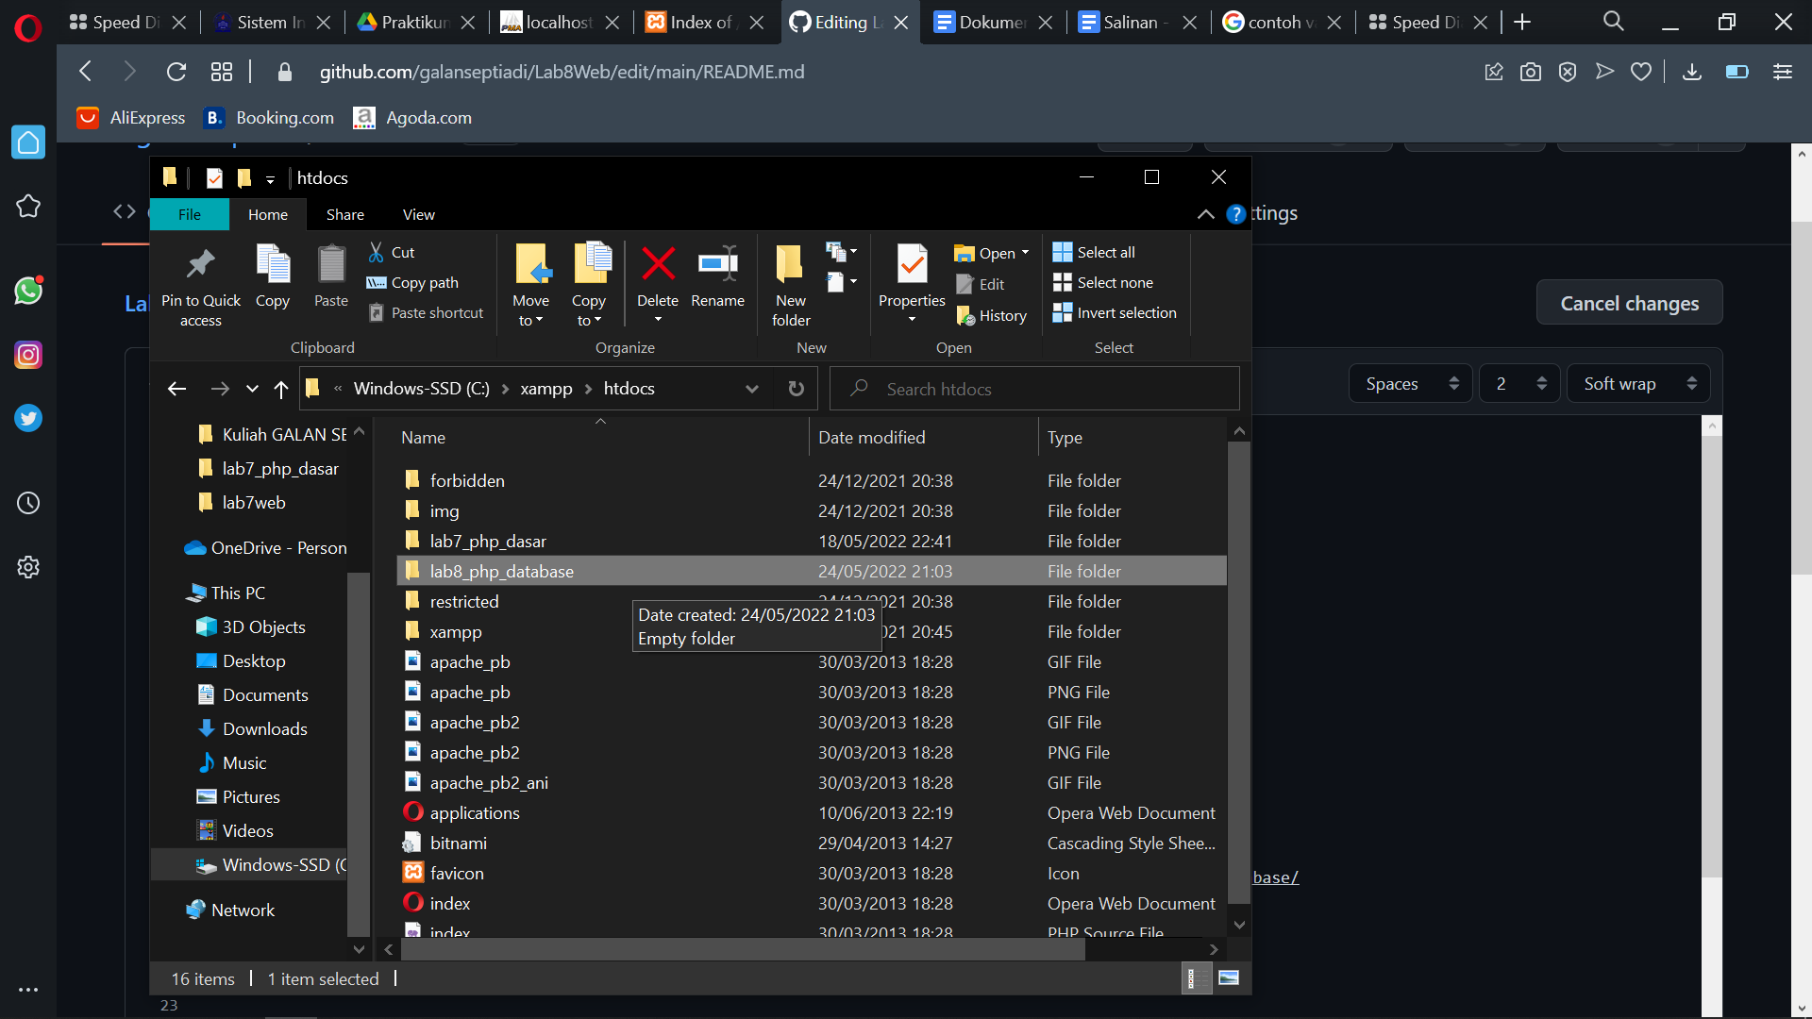1812x1019 pixels.
Task: Click Invert selection option
Action: 1115,312
